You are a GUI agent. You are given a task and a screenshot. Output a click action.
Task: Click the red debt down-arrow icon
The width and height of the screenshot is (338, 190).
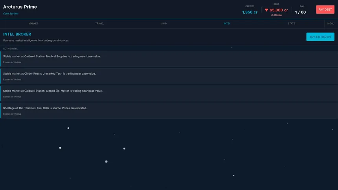pos(266,10)
